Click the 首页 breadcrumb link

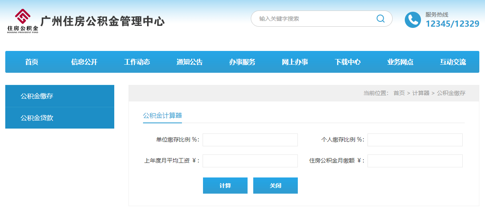pos(399,93)
